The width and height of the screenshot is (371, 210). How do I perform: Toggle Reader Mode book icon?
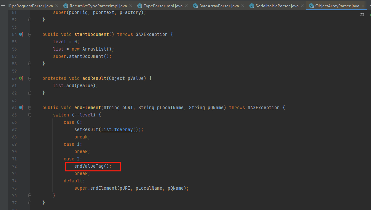click(362, 15)
